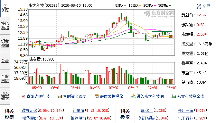This screenshot has height=123, width=216.
Task: Open the 公告 sidebar tab
Action: point(5,61)
